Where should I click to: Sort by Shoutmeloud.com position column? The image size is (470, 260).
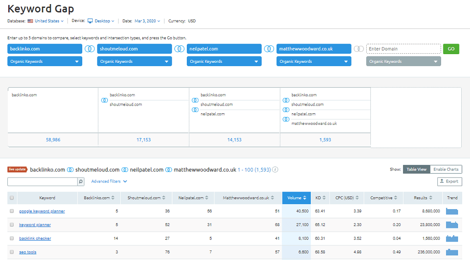tap(146, 198)
